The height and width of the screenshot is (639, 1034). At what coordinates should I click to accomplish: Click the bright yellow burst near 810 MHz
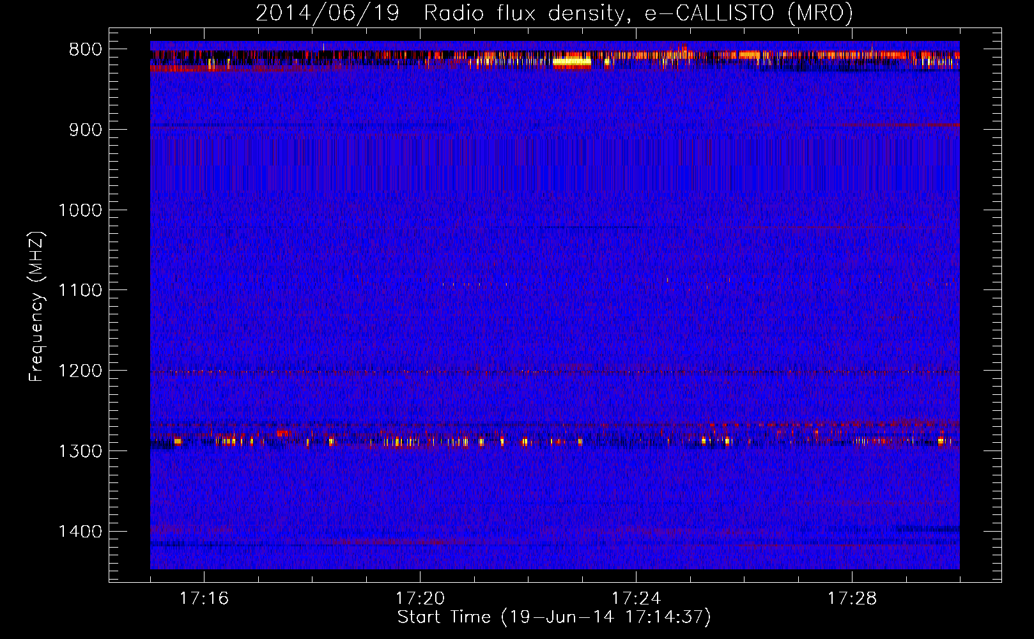click(x=572, y=62)
